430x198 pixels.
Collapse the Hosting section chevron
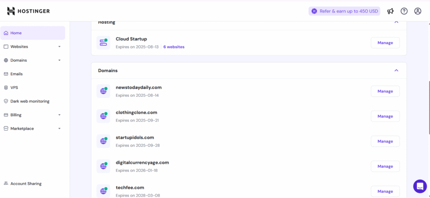396,22
